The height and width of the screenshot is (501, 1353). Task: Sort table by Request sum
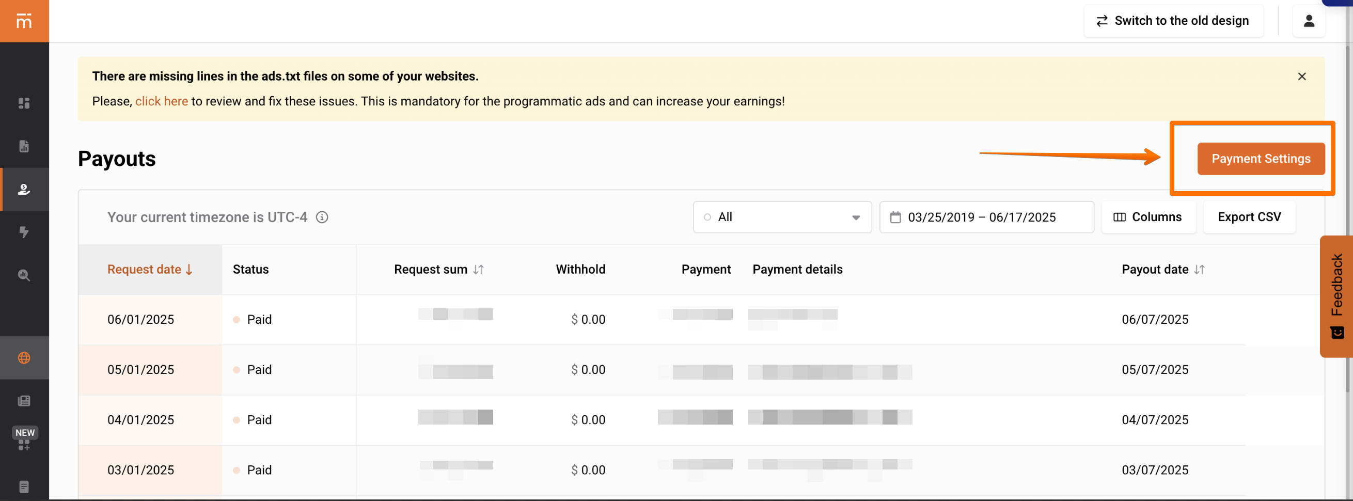point(438,270)
